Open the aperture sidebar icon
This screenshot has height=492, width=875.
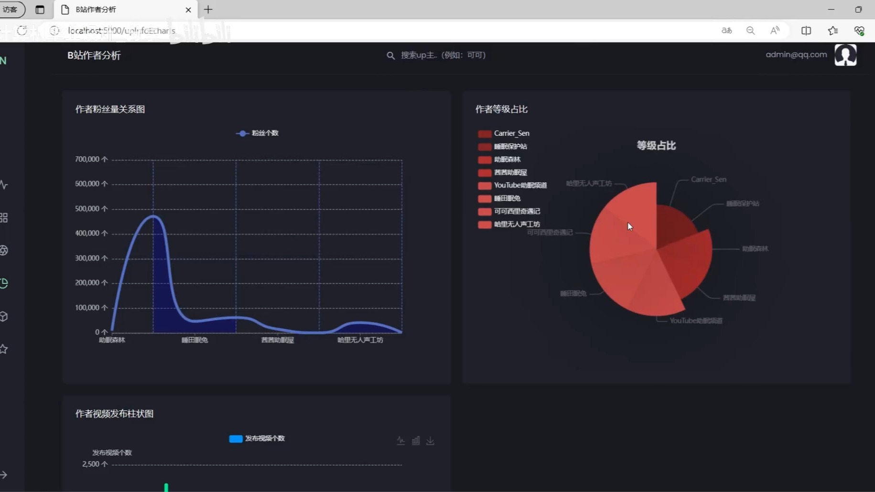[4, 250]
